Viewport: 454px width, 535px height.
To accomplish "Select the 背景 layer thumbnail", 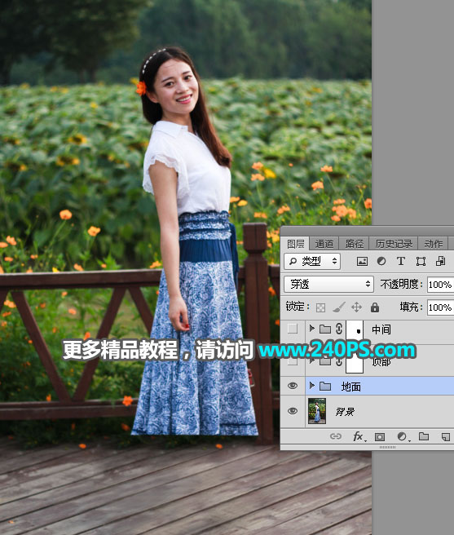I will coord(317,411).
